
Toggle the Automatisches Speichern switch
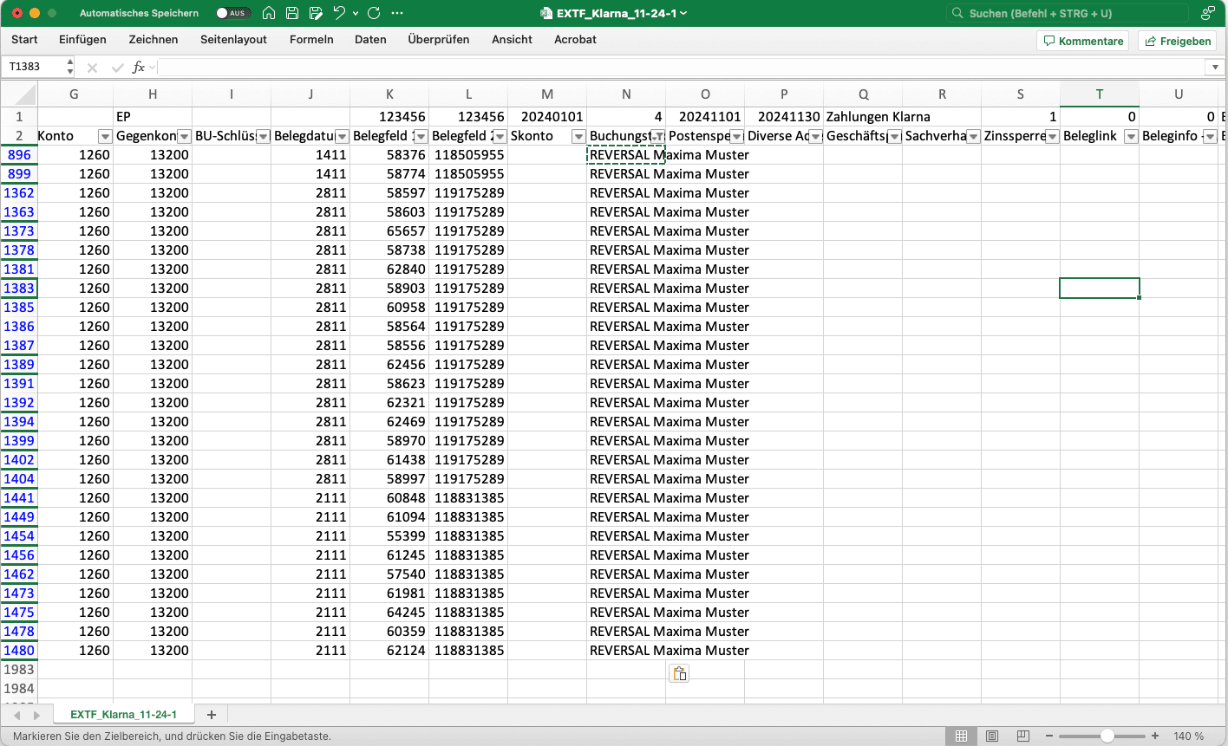point(232,13)
